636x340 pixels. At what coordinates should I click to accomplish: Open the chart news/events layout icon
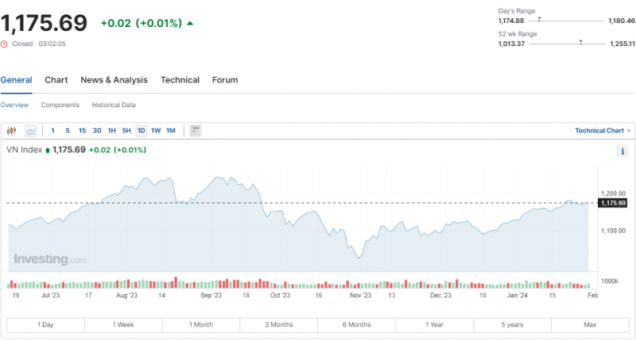196,130
